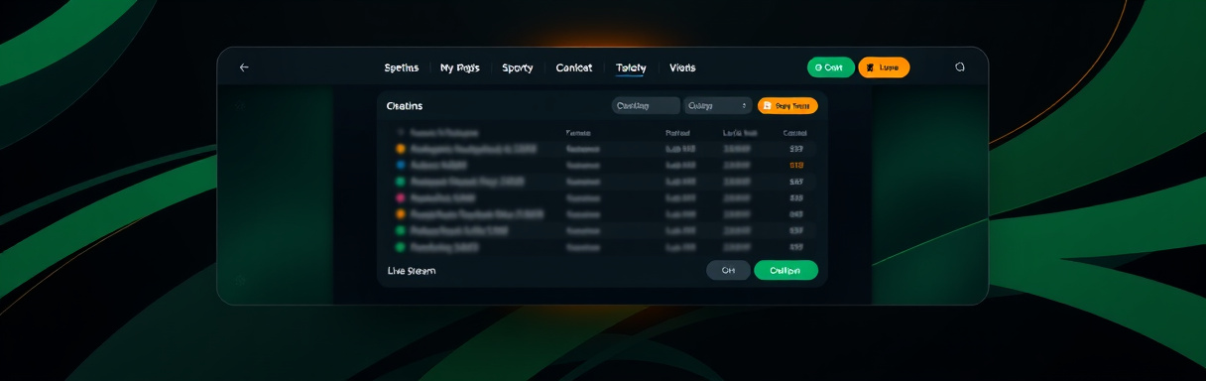The image size is (1206, 381).
Task: Click the Live Stream label
Action: (x=412, y=270)
